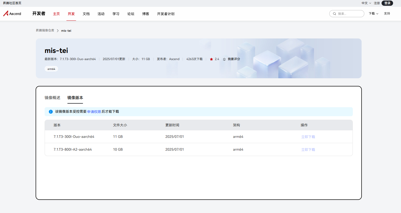Open the 学习 nav item
This screenshot has height=213, width=401.
click(x=116, y=14)
